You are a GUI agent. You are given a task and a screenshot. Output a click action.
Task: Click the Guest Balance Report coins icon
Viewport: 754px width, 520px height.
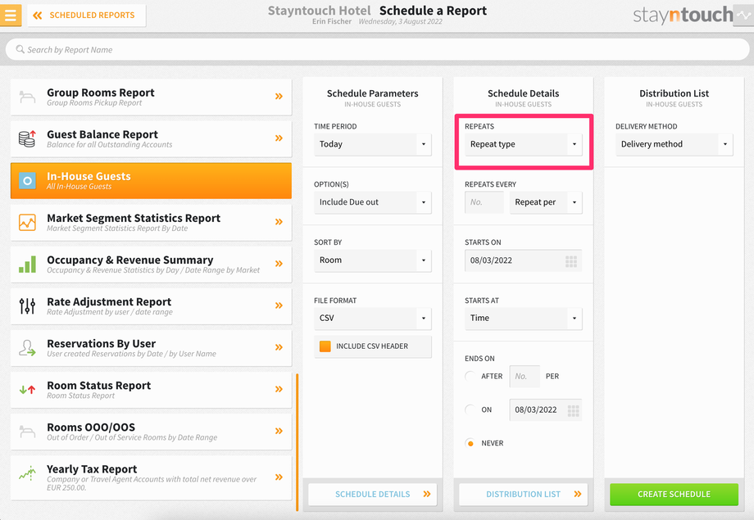[27, 138]
